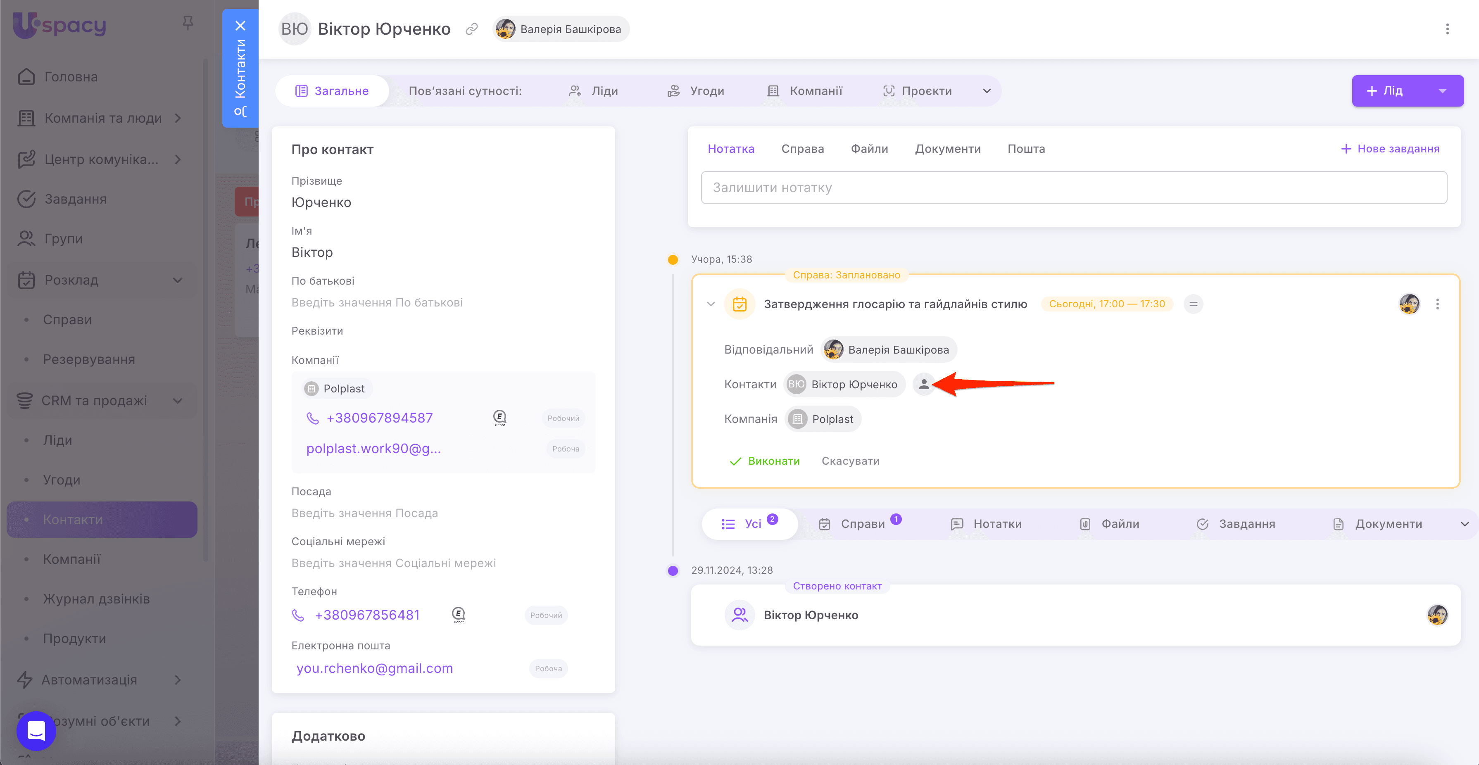The image size is (1479, 765).
Task: Click the add contact person icon
Action: [x=923, y=384]
